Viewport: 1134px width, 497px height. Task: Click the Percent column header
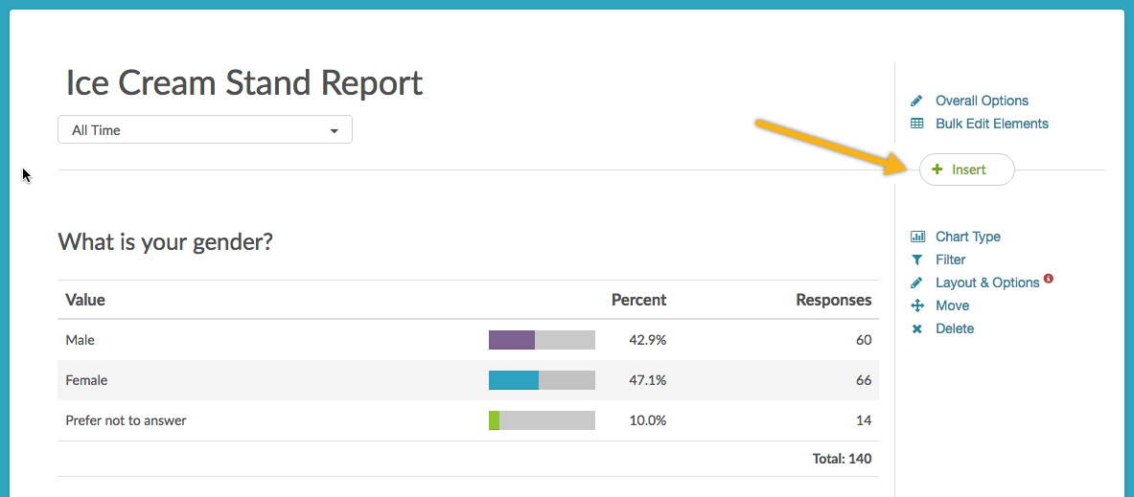(638, 300)
